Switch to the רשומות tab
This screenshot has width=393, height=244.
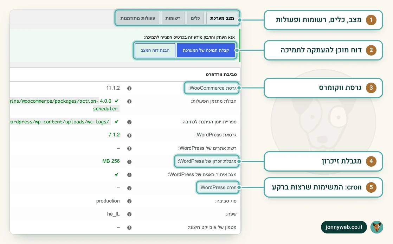pos(173,18)
